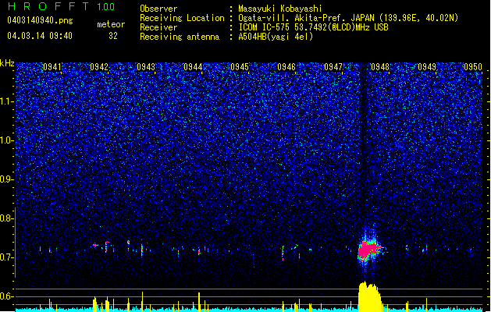Click the 0.9 kHz axis label
Screen dimensions: 491x312
point(7,179)
